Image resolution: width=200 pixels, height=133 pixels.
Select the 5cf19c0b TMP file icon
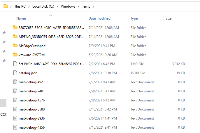tap(15, 64)
